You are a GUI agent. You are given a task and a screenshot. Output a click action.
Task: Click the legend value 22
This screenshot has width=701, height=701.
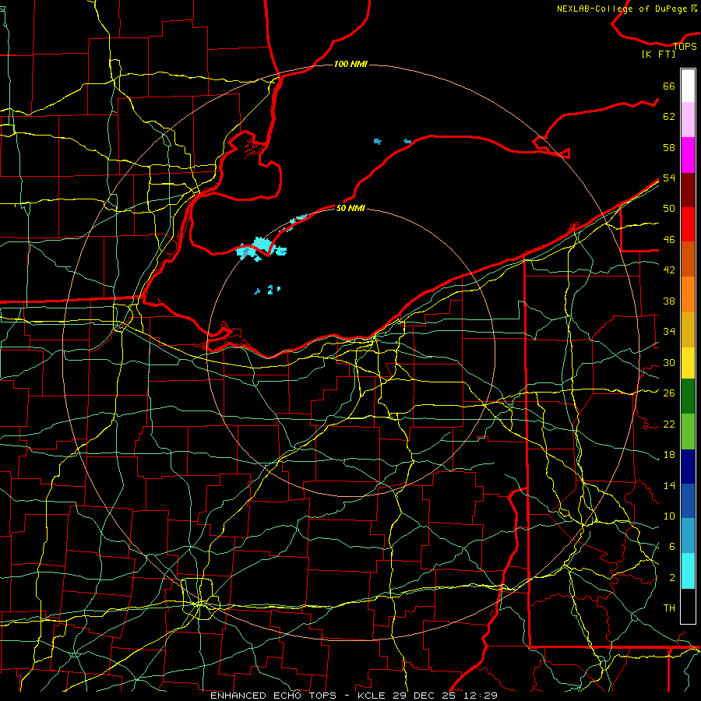669,424
